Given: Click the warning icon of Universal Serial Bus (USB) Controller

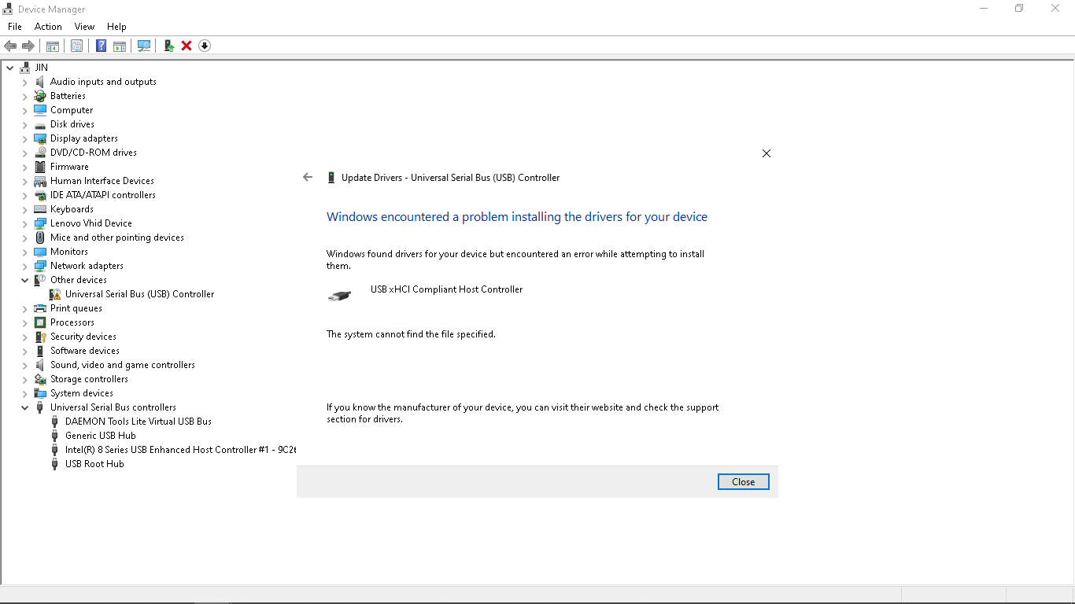Looking at the screenshot, I should (55, 294).
